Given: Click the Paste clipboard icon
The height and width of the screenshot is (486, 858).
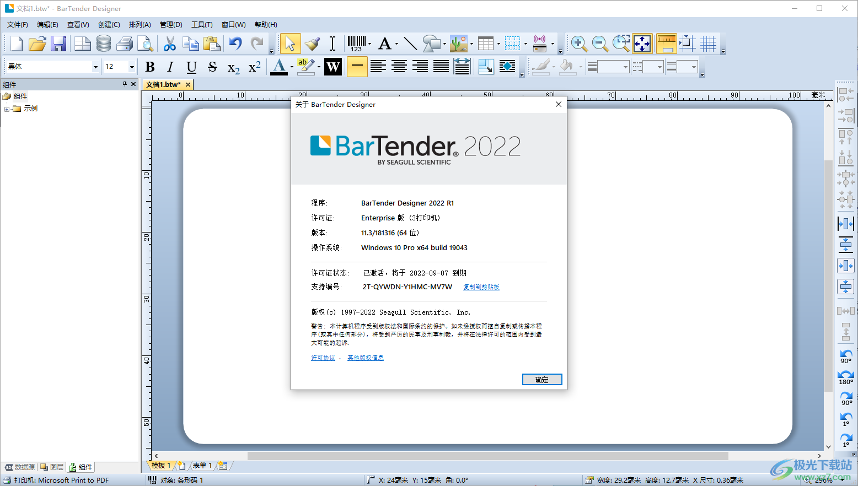Looking at the screenshot, I should [x=212, y=44].
